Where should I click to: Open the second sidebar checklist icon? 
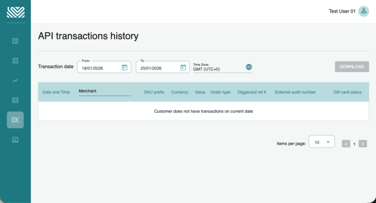(x=15, y=61)
